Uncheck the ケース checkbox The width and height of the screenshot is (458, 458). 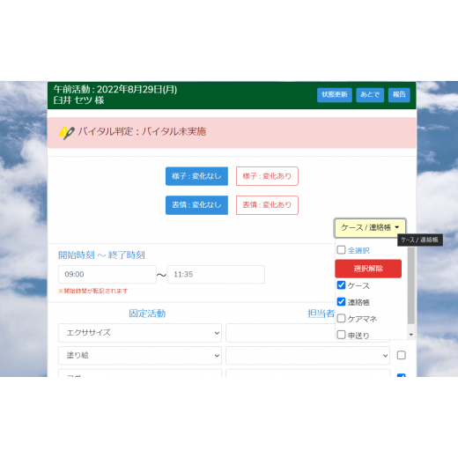pos(341,284)
